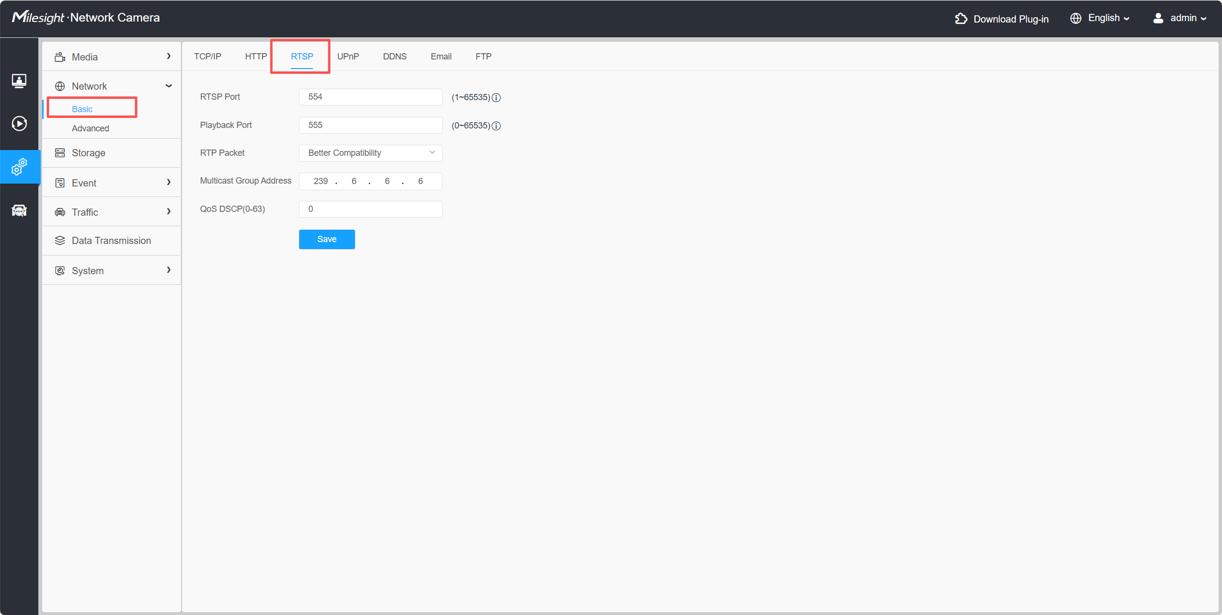The image size is (1222, 615).
Task: Click the admin user avatar icon
Action: point(1158,18)
